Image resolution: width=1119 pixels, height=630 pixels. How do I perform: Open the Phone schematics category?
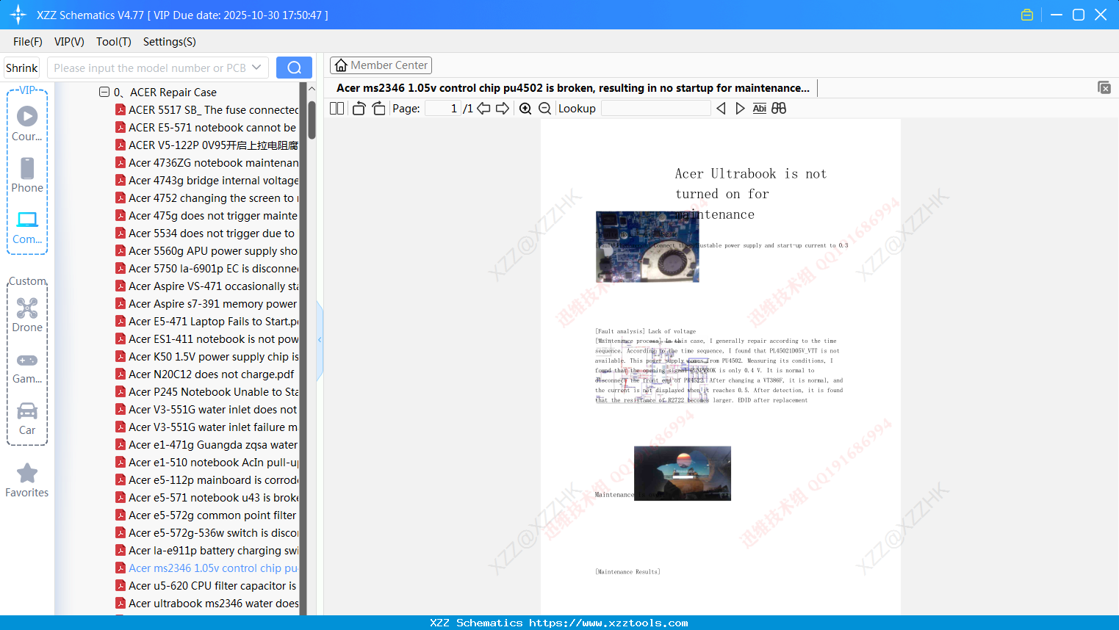[27, 175]
